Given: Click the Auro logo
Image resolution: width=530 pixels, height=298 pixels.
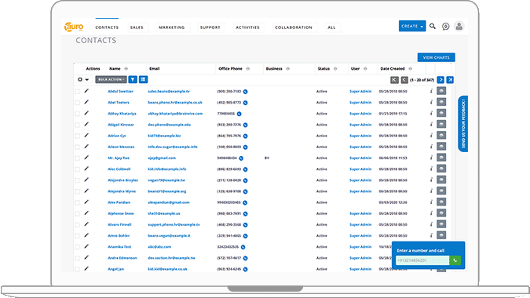Looking at the screenshot, I should click(74, 27).
